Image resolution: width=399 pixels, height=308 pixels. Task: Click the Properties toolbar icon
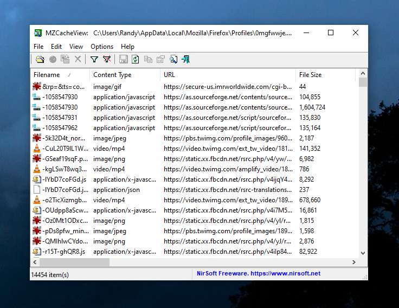click(161, 60)
